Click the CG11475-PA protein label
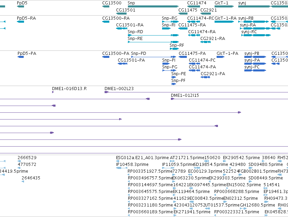The width and height of the screenshot is (288, 217). click(192, 53)
